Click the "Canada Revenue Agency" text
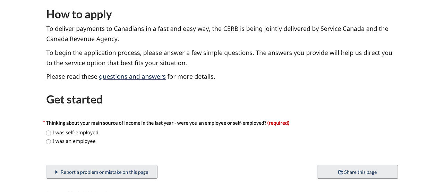444x192 pixels. [x=83, y=39]
